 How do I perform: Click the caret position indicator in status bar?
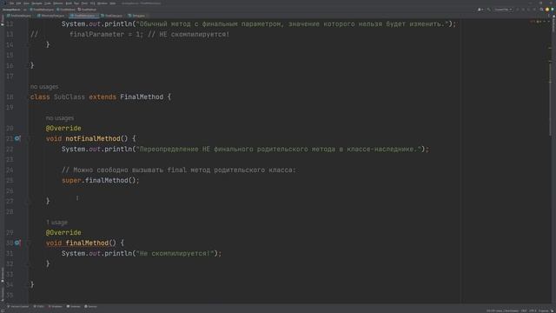[x=502, y=311]
